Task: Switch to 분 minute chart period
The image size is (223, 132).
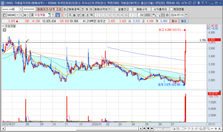Action: 83,15
